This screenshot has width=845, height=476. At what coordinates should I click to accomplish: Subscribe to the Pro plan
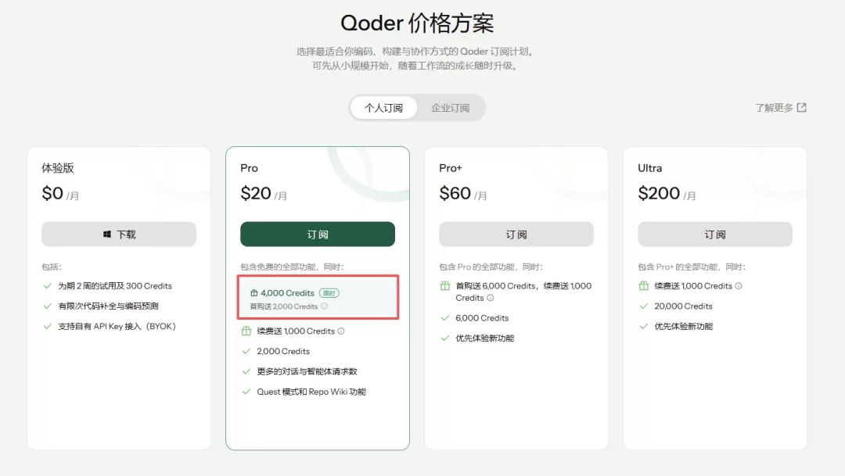coord(318,234)
